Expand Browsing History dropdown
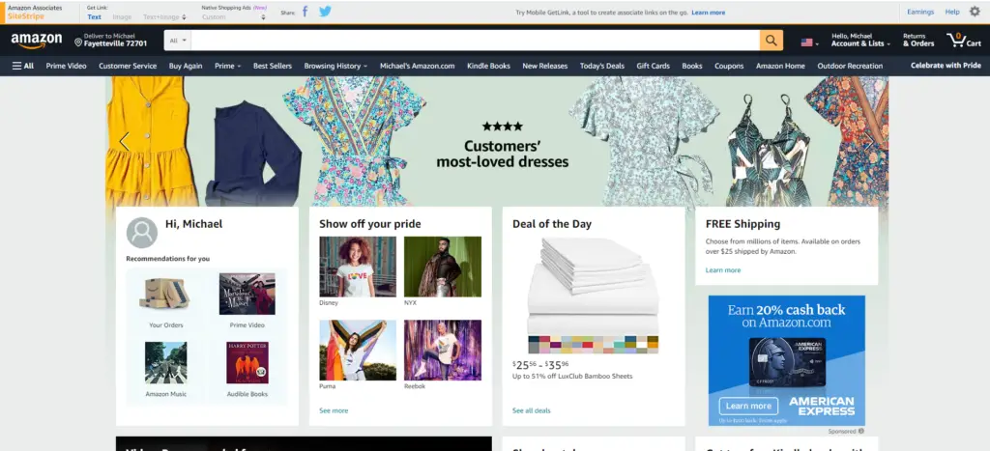990x451 pixels. click(x=335, y=66)
